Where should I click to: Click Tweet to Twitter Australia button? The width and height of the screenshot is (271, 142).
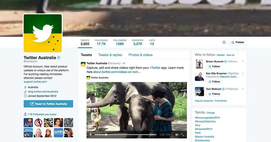49,104
